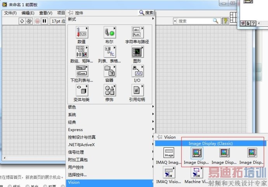Select the 美食 radio button
Screen dimensions: 268x187
(x=28, y=186)
